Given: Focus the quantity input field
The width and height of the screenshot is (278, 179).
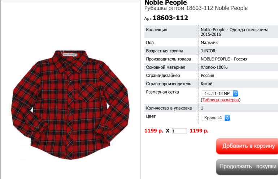Looking at the screenshot, I should click(x=179, y=131).
